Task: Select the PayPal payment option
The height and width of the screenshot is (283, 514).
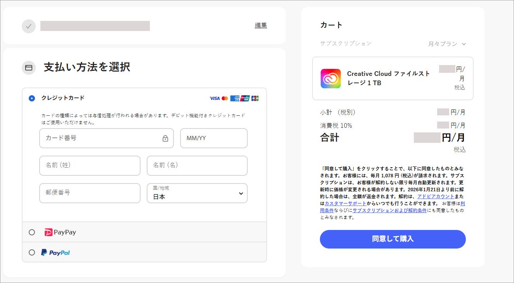Action: tap(31, 252)
